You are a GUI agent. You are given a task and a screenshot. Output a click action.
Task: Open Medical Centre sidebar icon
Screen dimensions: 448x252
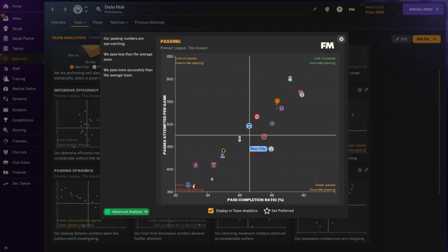tap(6, 89)
